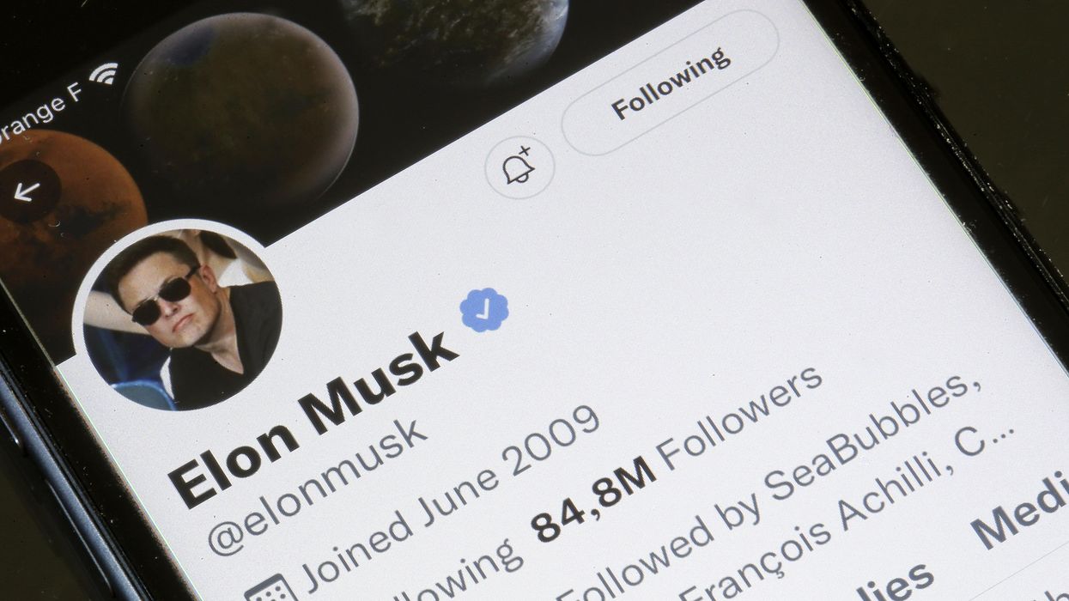Select the Elon Musk display name
The width and height of the screenshot is (1069, 601).
coord(313,417)
